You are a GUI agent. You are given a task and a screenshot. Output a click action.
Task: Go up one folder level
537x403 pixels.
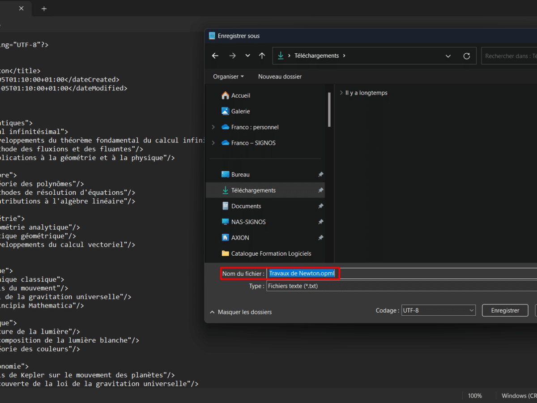tap(262, 56)
